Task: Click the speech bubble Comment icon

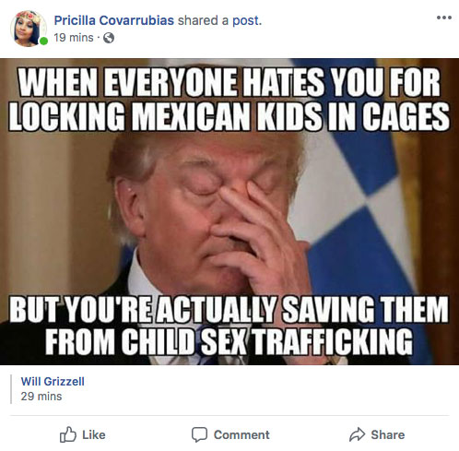Action: (199, 434)
